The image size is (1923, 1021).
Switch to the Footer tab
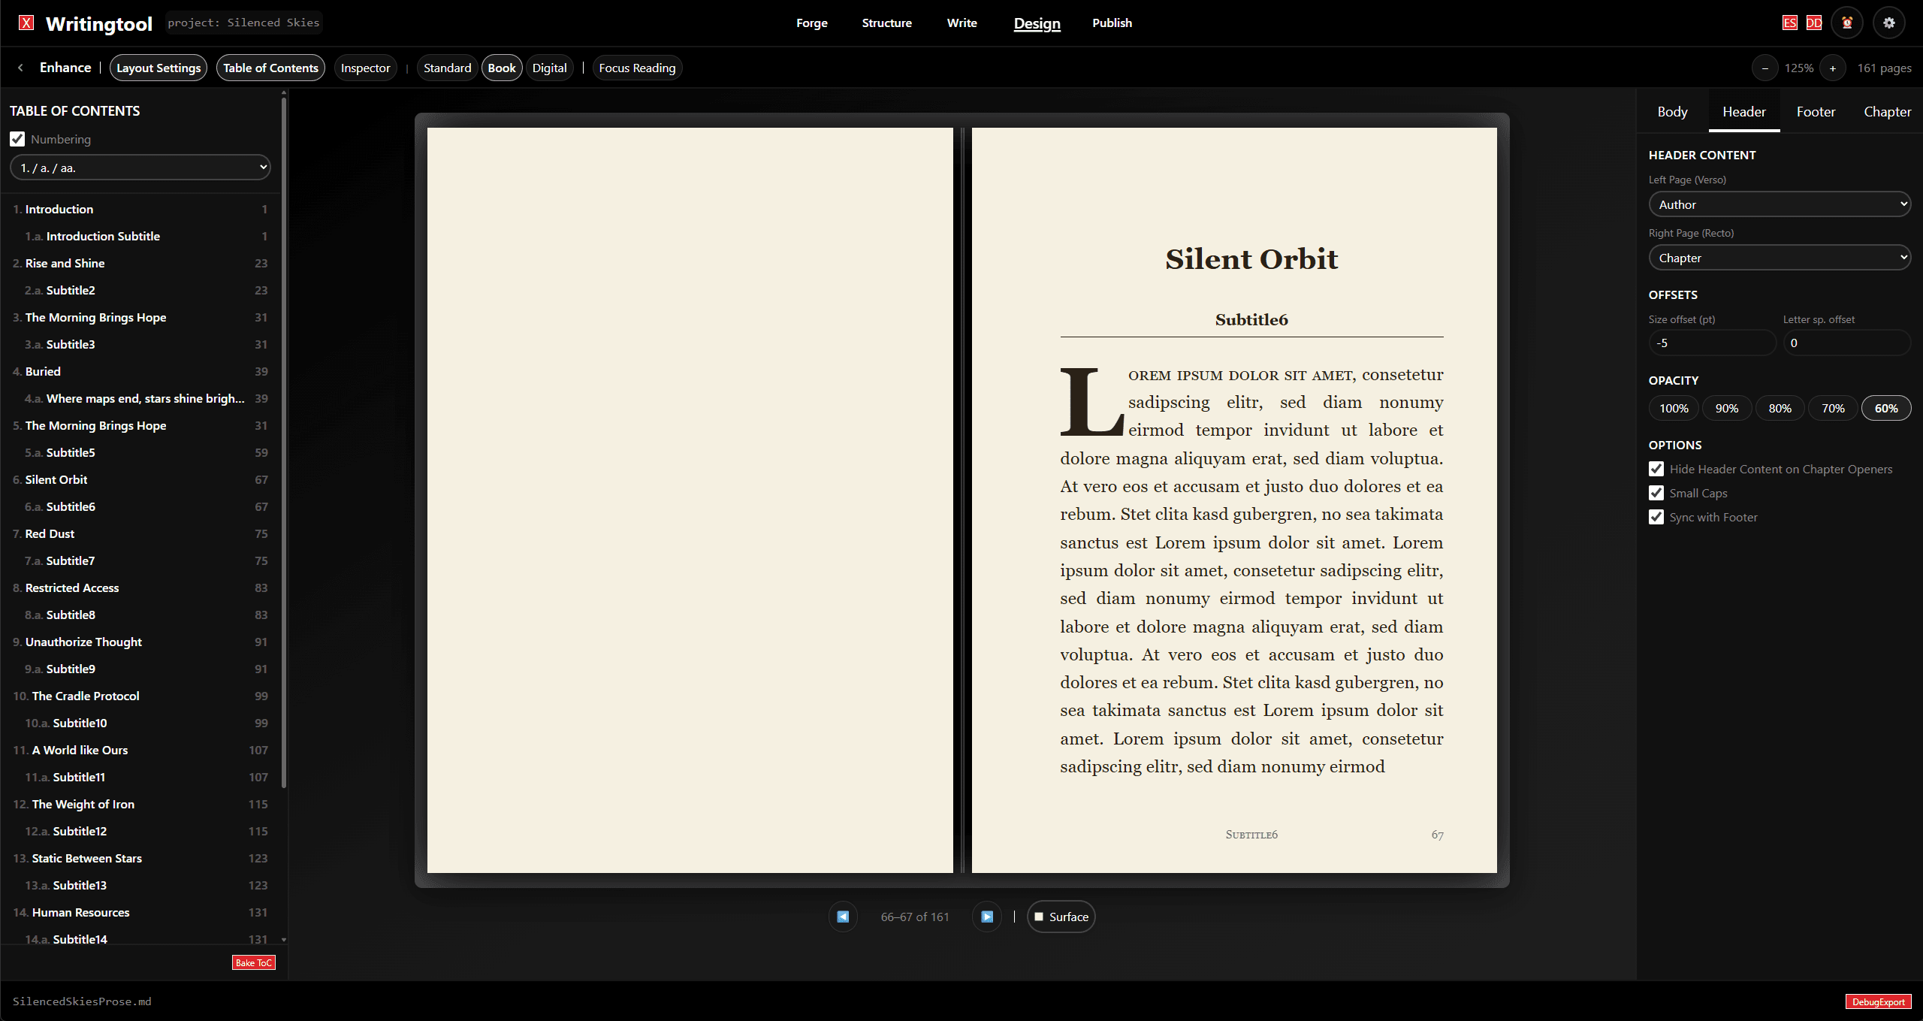pyautogui.click(x=1816, y=112)
